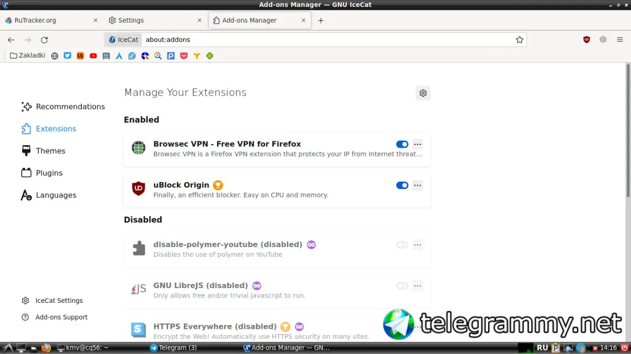Open IceCat Settings link
631x354 pixels.
coord(52,301)
